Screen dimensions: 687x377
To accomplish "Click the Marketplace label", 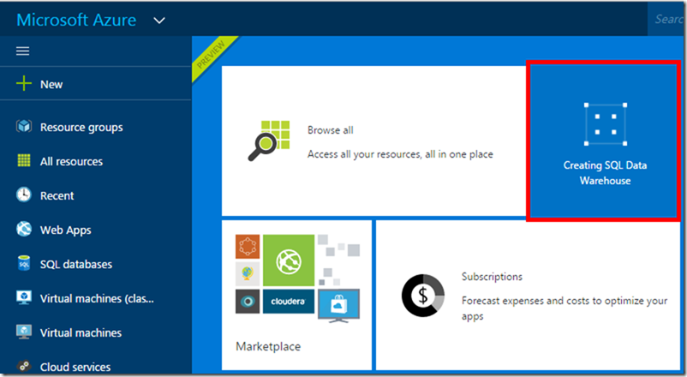I will pos(268,346).
